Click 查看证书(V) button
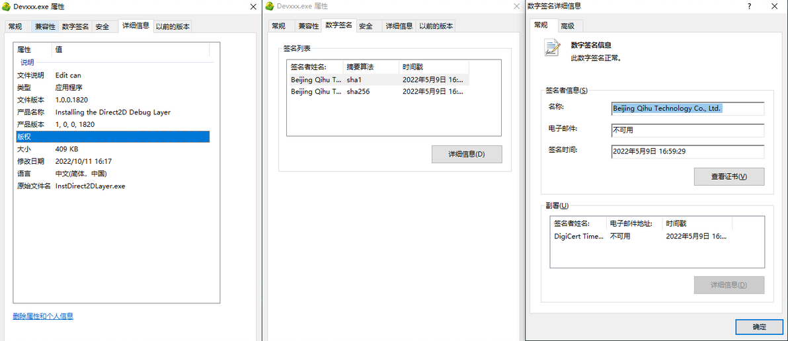Viewport: 788px width, 341px height. [x=729, y=176]
